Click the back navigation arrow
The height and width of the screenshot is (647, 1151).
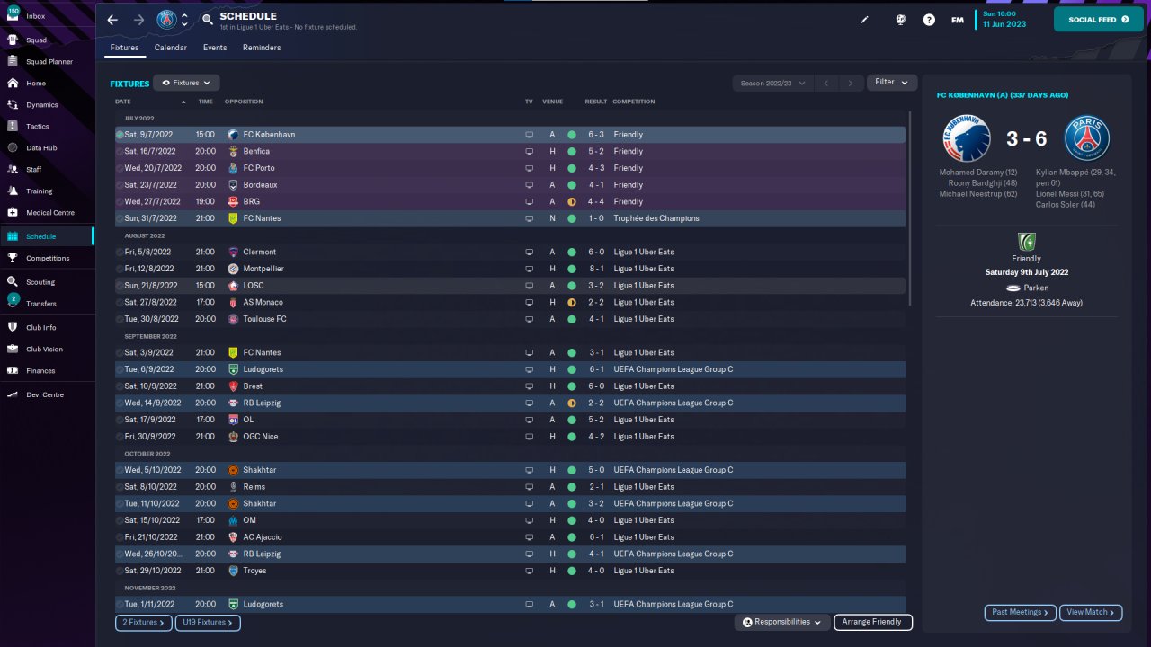112,20
